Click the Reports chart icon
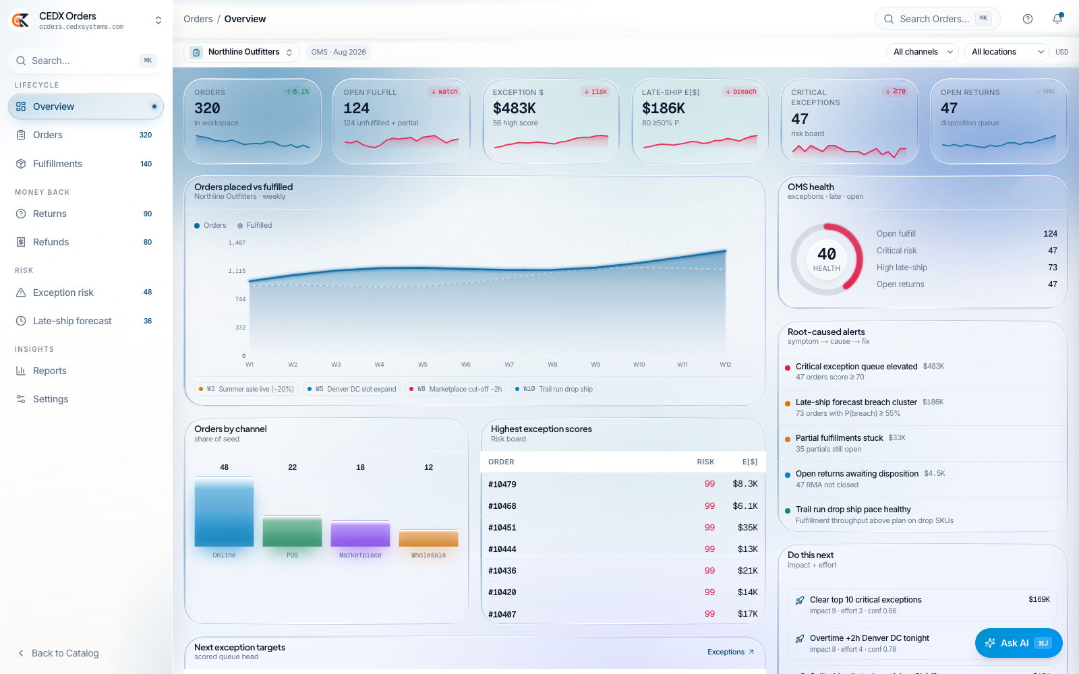 [x=21, y=371]
